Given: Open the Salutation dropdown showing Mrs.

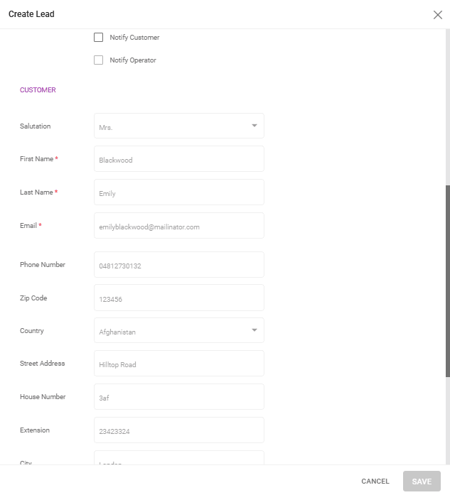Looking at the screenshot, I should [x=178, y=126].
